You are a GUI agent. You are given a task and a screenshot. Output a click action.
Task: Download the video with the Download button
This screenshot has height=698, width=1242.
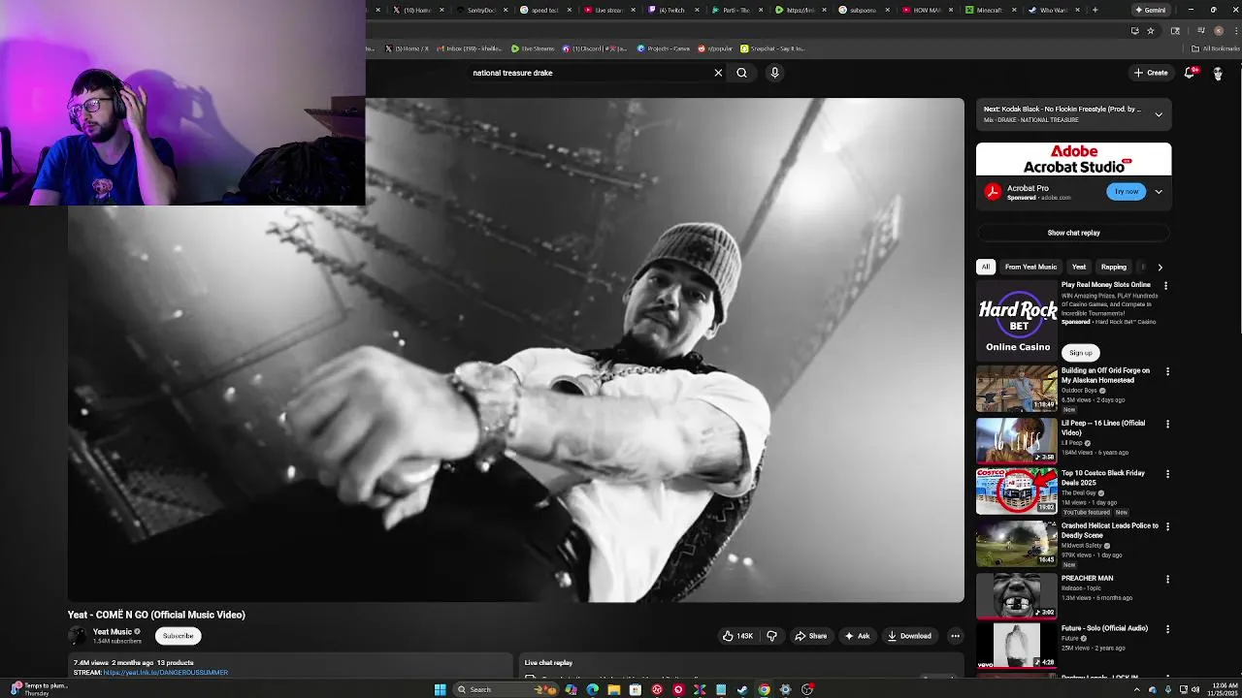909,636
